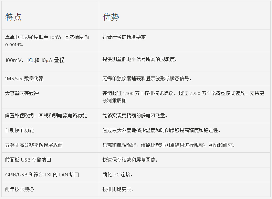The image size is (272, 199).
Task: Select the 1MS/sec 数字化器 cell
Action: 24,79
